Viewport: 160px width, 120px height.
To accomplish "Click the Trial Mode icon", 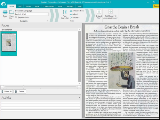I will pos(110,11).
